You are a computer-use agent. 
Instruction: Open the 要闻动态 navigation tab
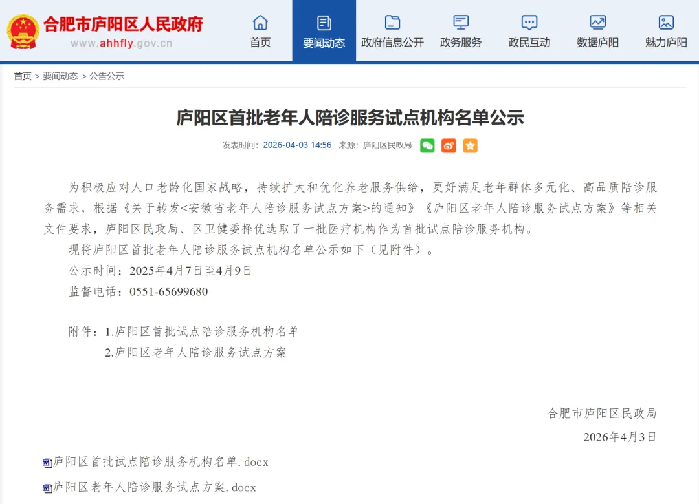tap(324, 31)
